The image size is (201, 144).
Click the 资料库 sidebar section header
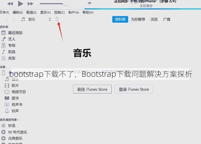(4, 27)
